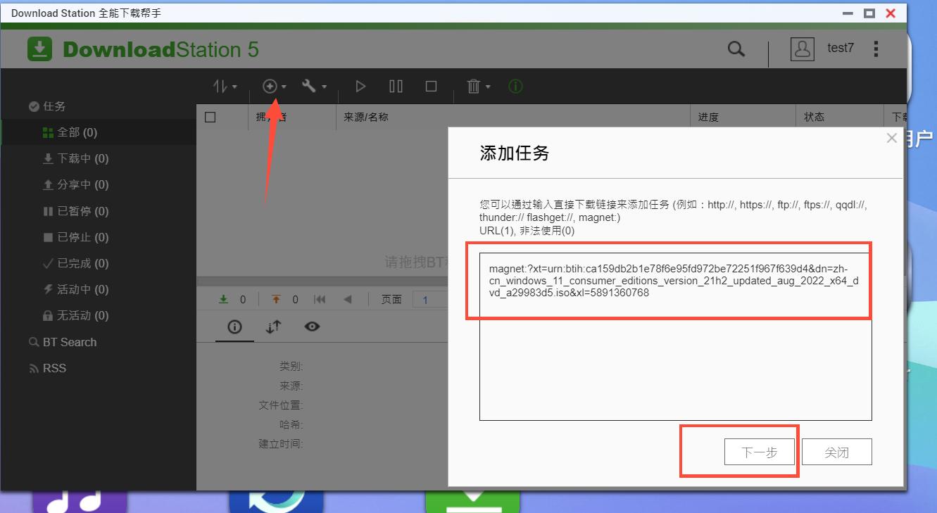
Task: Pause tasks with the pause icon
Action: (x=396, y=86)
